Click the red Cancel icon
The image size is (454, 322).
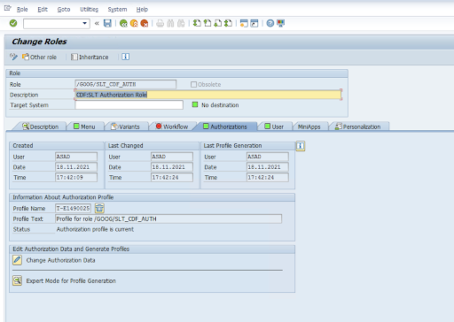pos(145,23)
